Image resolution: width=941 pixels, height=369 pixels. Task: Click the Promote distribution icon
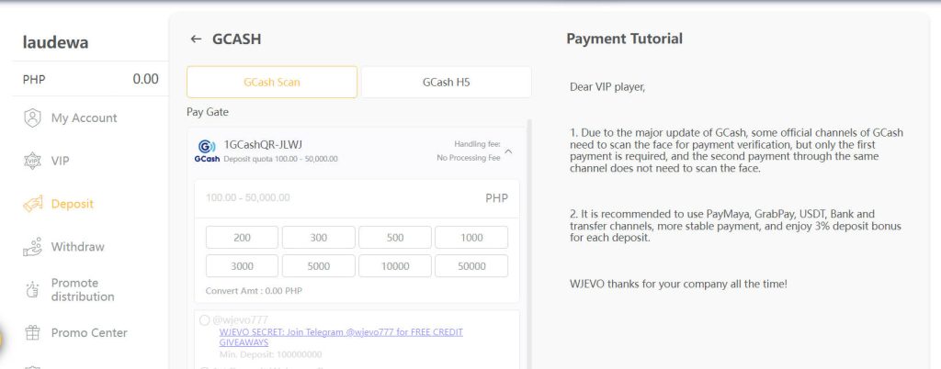32,289
